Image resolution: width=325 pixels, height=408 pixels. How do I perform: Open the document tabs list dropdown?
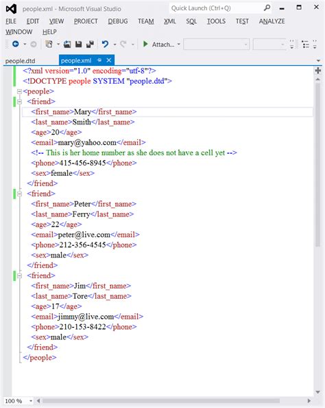click(318, 60)
